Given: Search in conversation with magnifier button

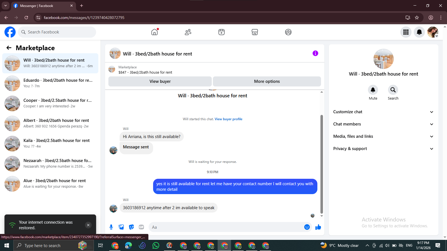Looking at the screenshot, I should point(393,90).
